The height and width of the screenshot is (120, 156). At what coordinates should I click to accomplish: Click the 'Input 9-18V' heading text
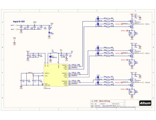click(19, 22)
